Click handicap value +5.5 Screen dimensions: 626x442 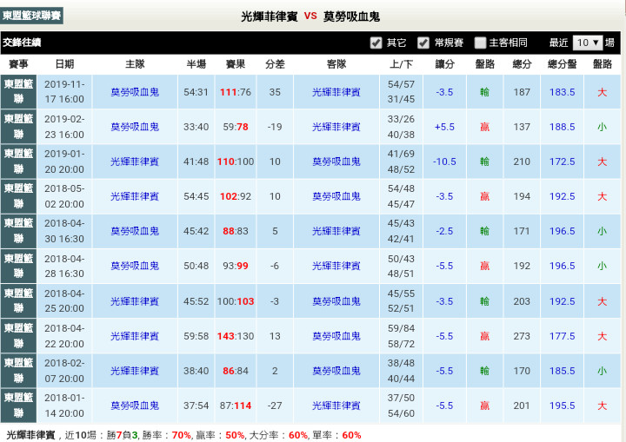tap(444, 127)
